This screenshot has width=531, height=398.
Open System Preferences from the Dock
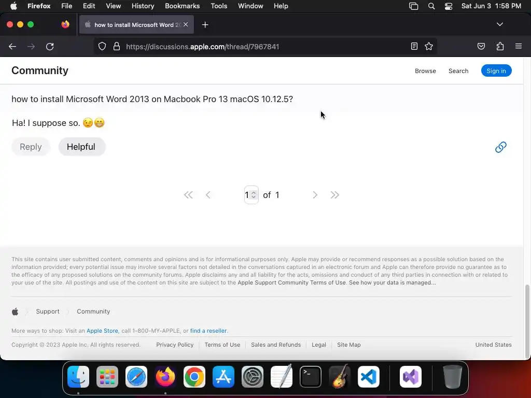[253, 377]
